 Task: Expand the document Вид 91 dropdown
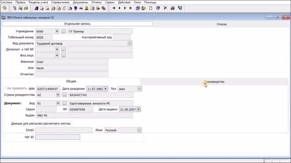58,103
